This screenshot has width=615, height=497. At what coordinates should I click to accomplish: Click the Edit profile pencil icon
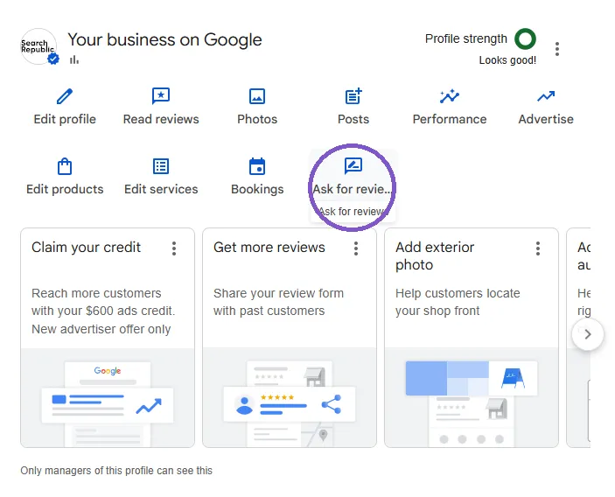[65, 96]
